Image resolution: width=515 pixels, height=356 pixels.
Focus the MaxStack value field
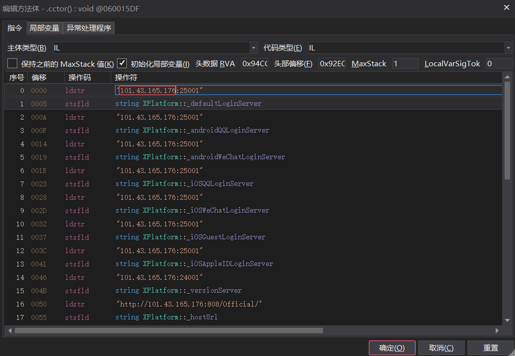coord(405,64)
